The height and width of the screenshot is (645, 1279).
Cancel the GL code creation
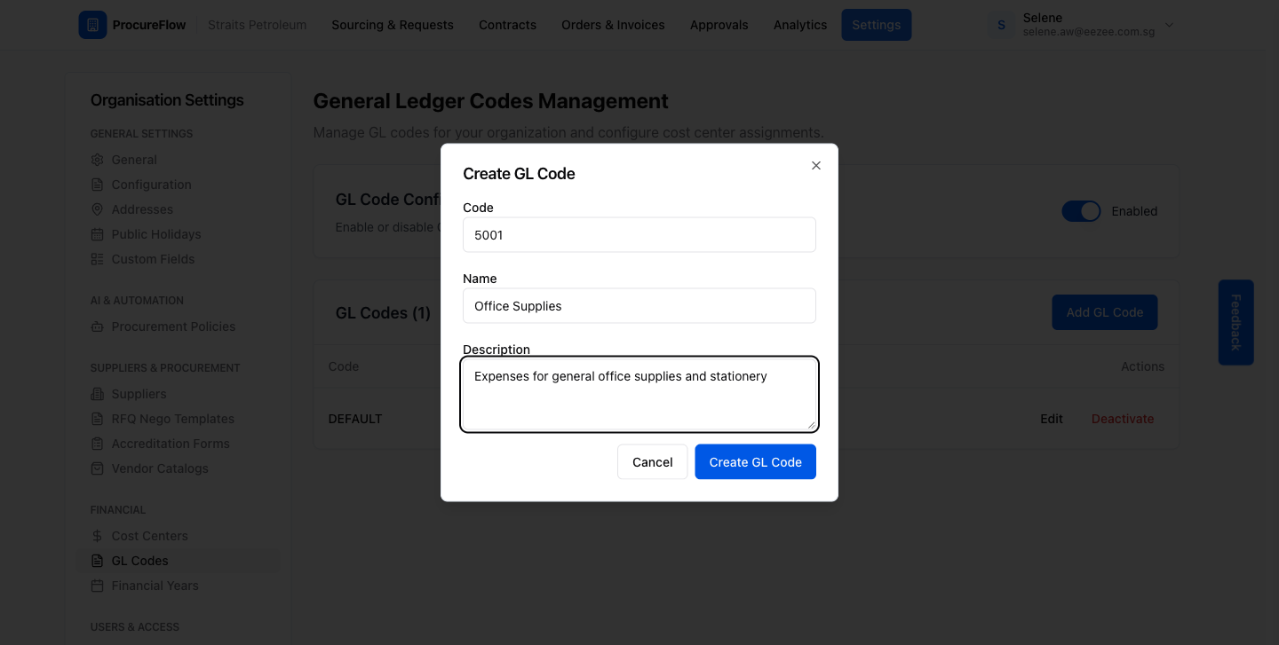[653, 461]
